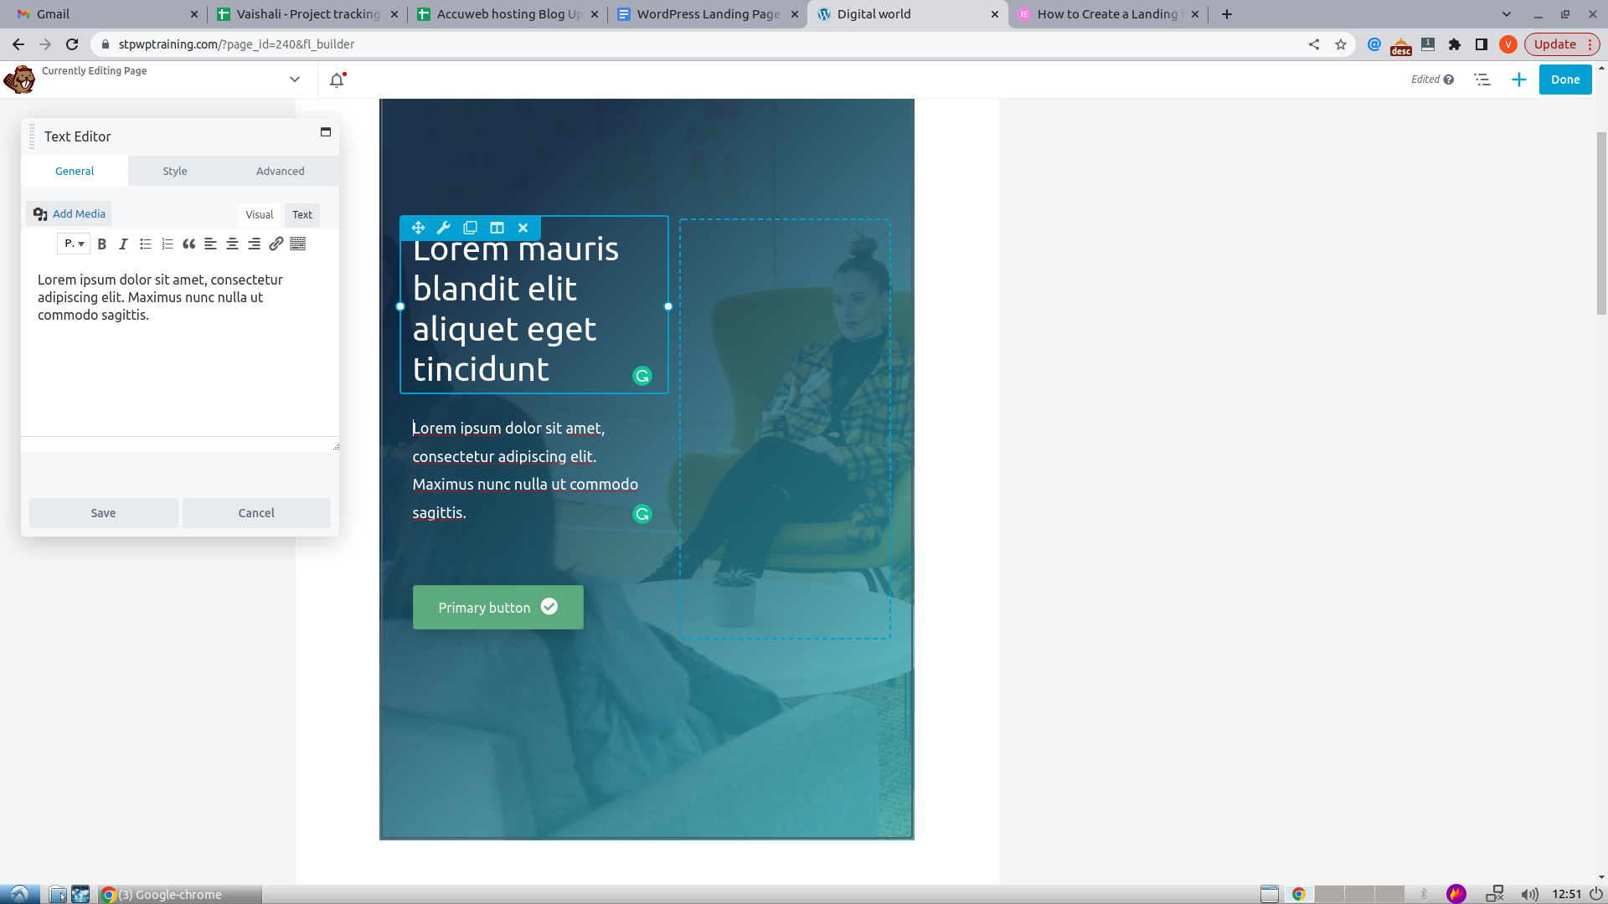
Task: Click the Done button top right
Action: coord(1565,79)
